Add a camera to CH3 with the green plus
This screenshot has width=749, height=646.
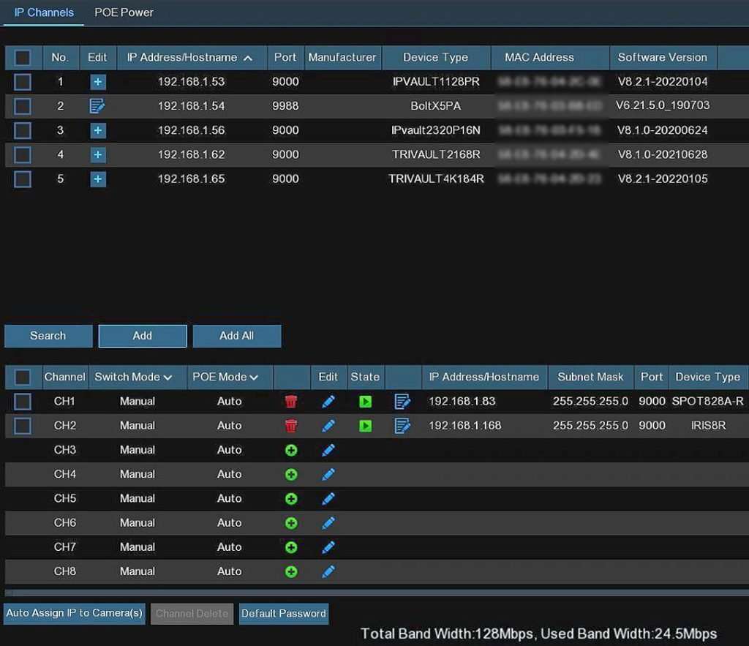[x=291, y=450]
